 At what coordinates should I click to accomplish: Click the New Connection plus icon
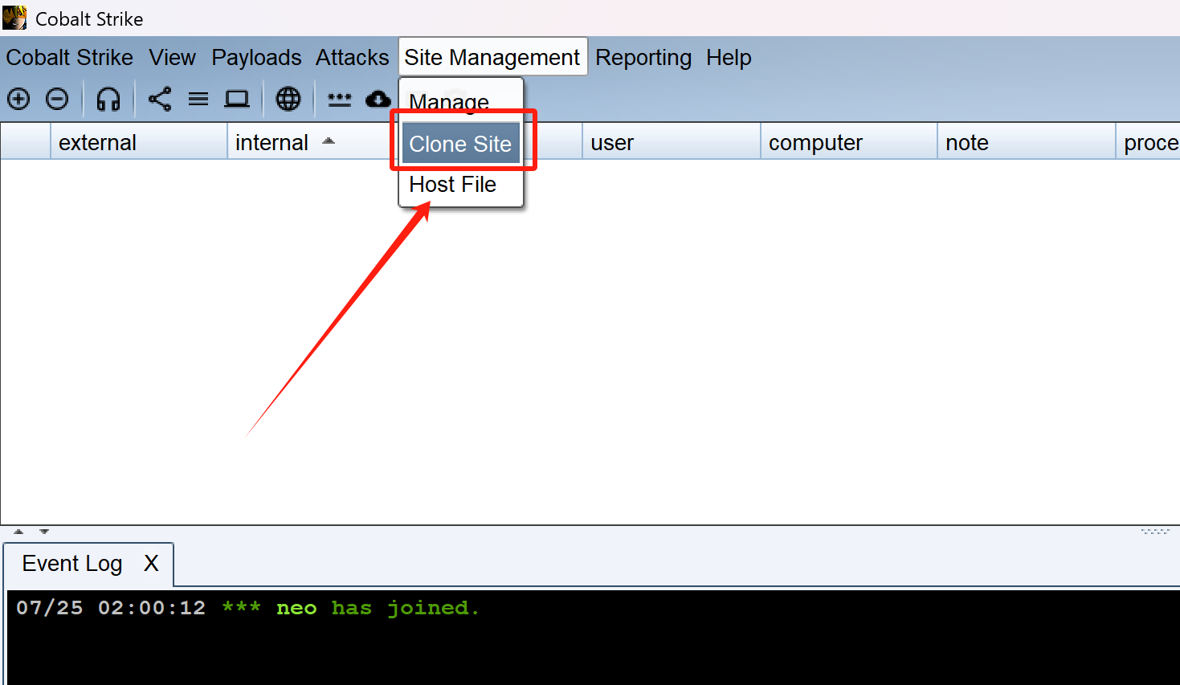point(18,99)
